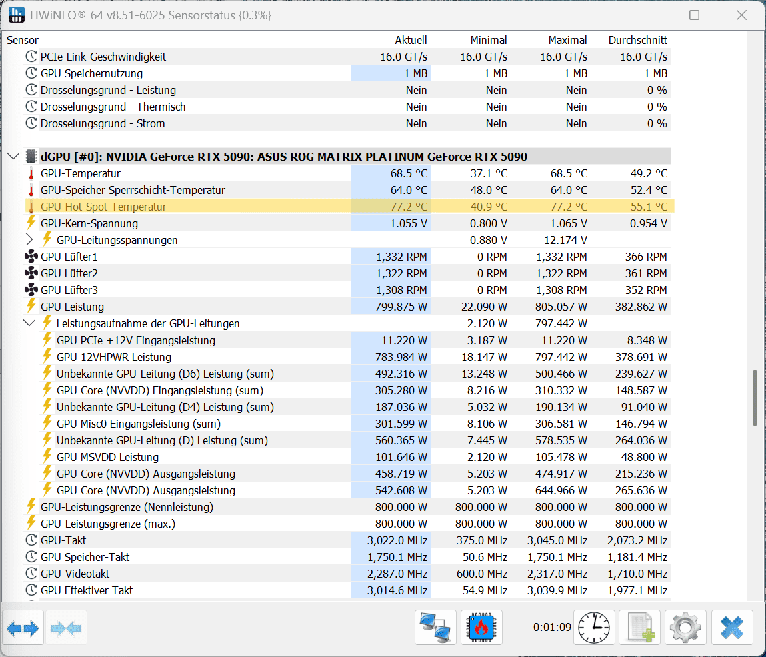Reset the elapsed time clock icon
Viewport: 766px width, 657px height.
coord(593,628)
